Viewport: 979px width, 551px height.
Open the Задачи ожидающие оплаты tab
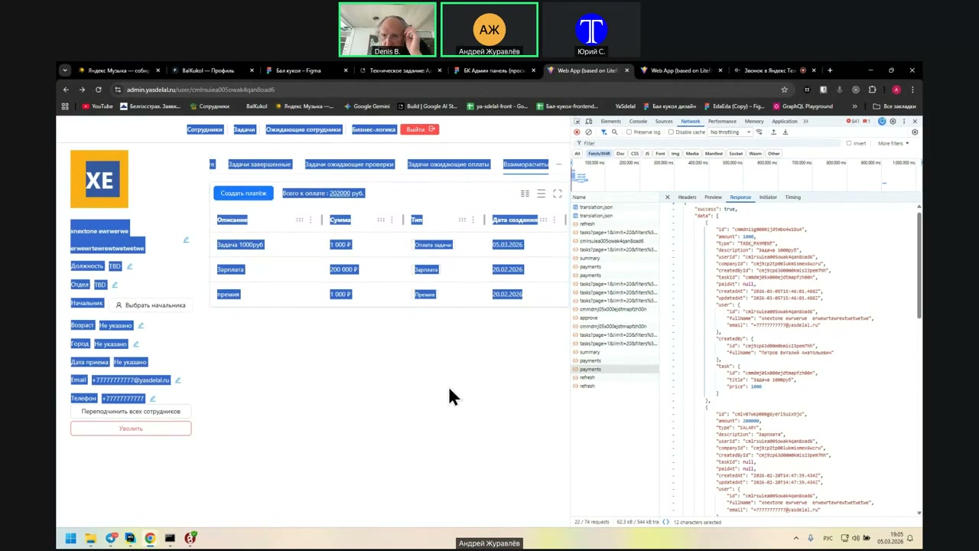point(447,165)
